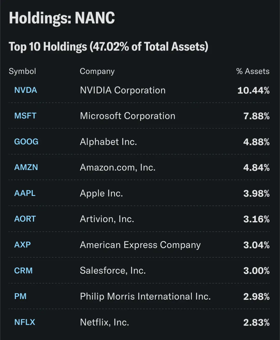
Task: Click the % Assets column header
Action: pos(253,71)
